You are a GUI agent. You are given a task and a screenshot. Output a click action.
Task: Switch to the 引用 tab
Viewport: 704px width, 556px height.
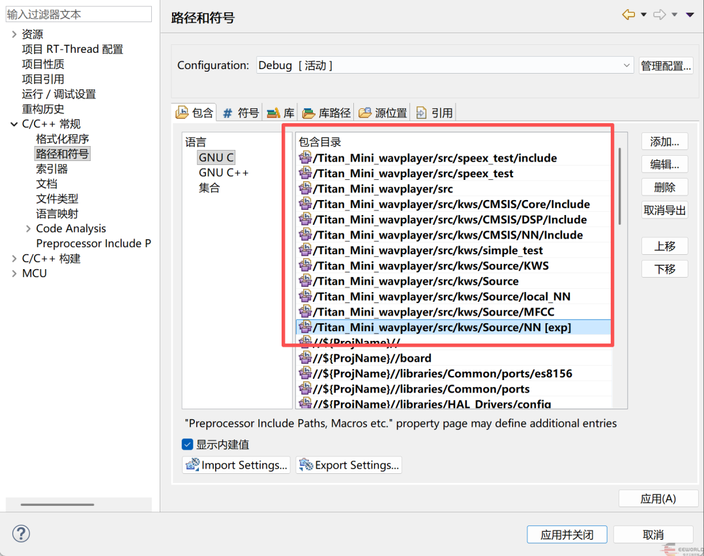click(434, 113)
